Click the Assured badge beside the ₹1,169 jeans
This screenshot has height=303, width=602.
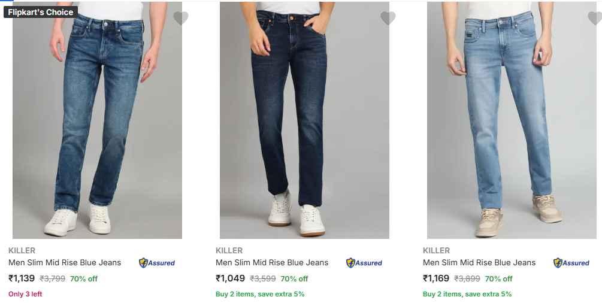pos(571,263)
